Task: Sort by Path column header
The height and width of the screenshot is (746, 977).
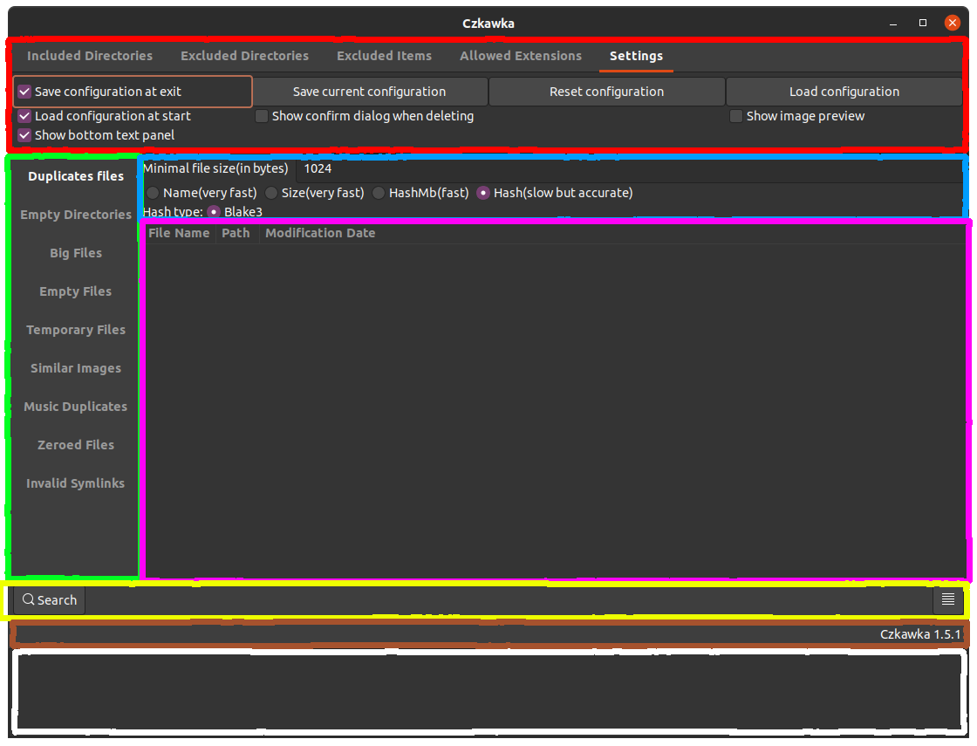Action: coord(236,233)
